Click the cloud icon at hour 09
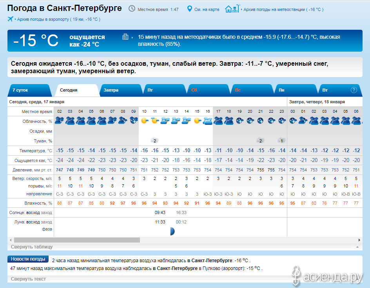This screenshot has height=288, width=370. point(134,121)
